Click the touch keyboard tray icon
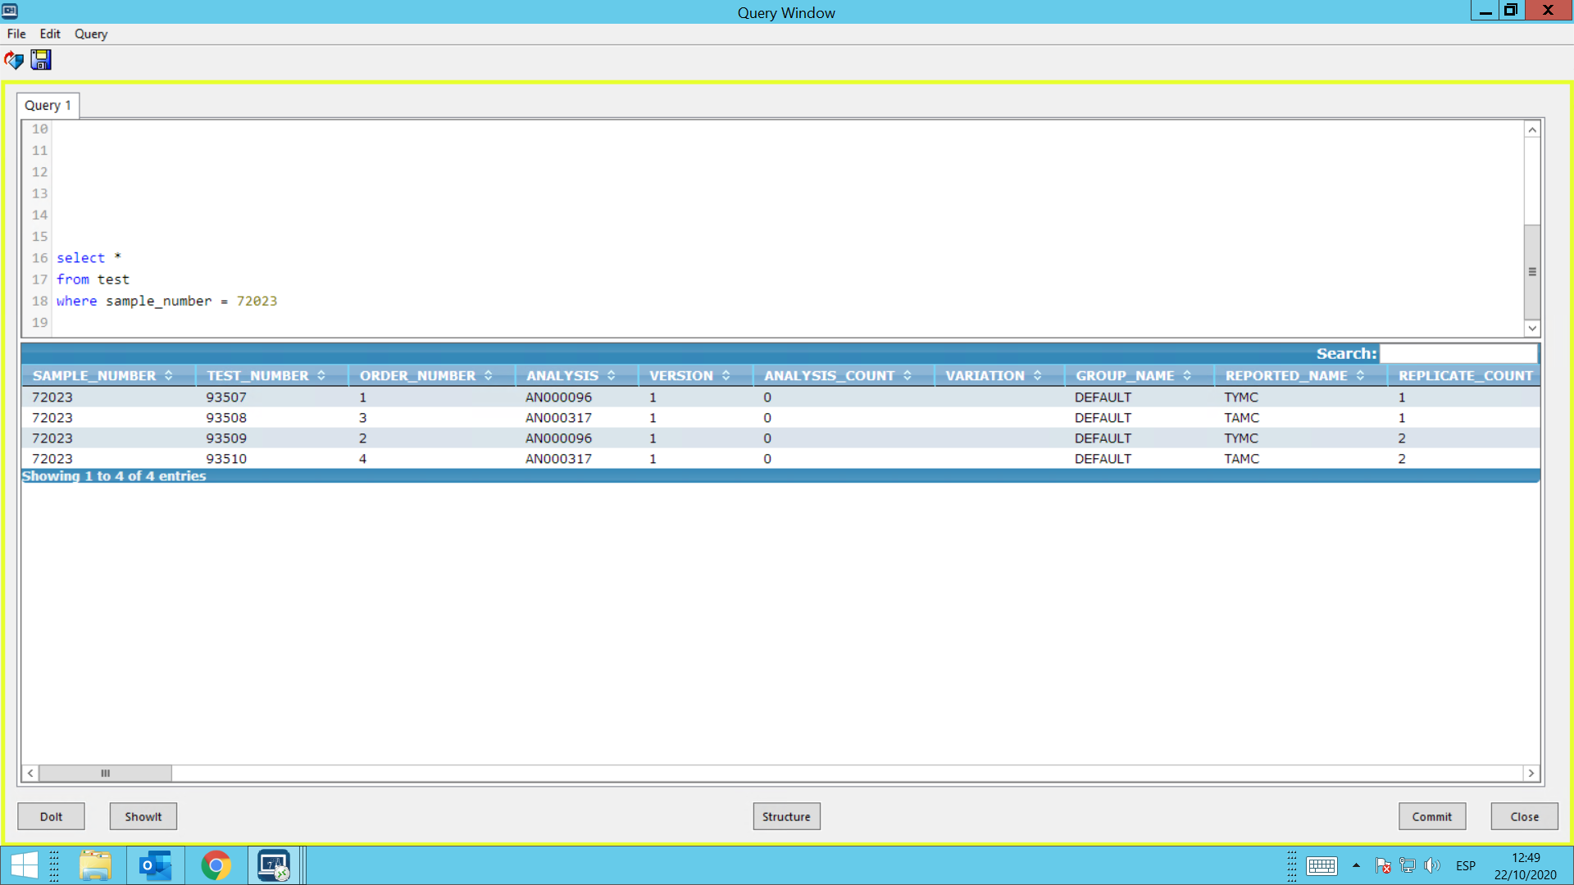Viewport: 1574px width, 885px height. (x=1322, y=865)
